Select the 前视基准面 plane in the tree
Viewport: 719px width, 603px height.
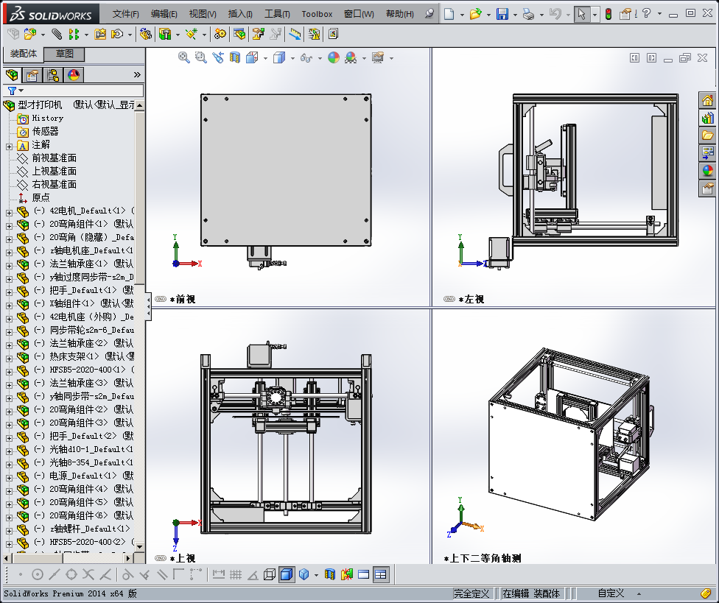(54, 158)
